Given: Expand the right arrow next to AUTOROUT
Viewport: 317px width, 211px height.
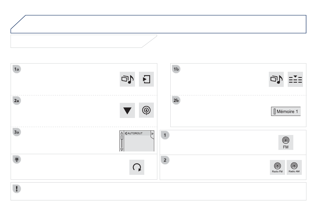Looking at the screenshot, I should click(153, 133).
